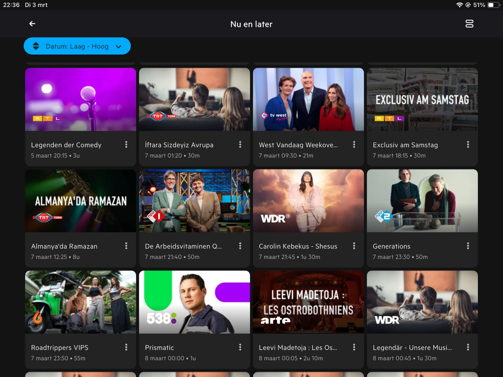This screenshot has height=377, width=503.
Task: Open the Generations thumbnail
Action: tap(422, 201)
